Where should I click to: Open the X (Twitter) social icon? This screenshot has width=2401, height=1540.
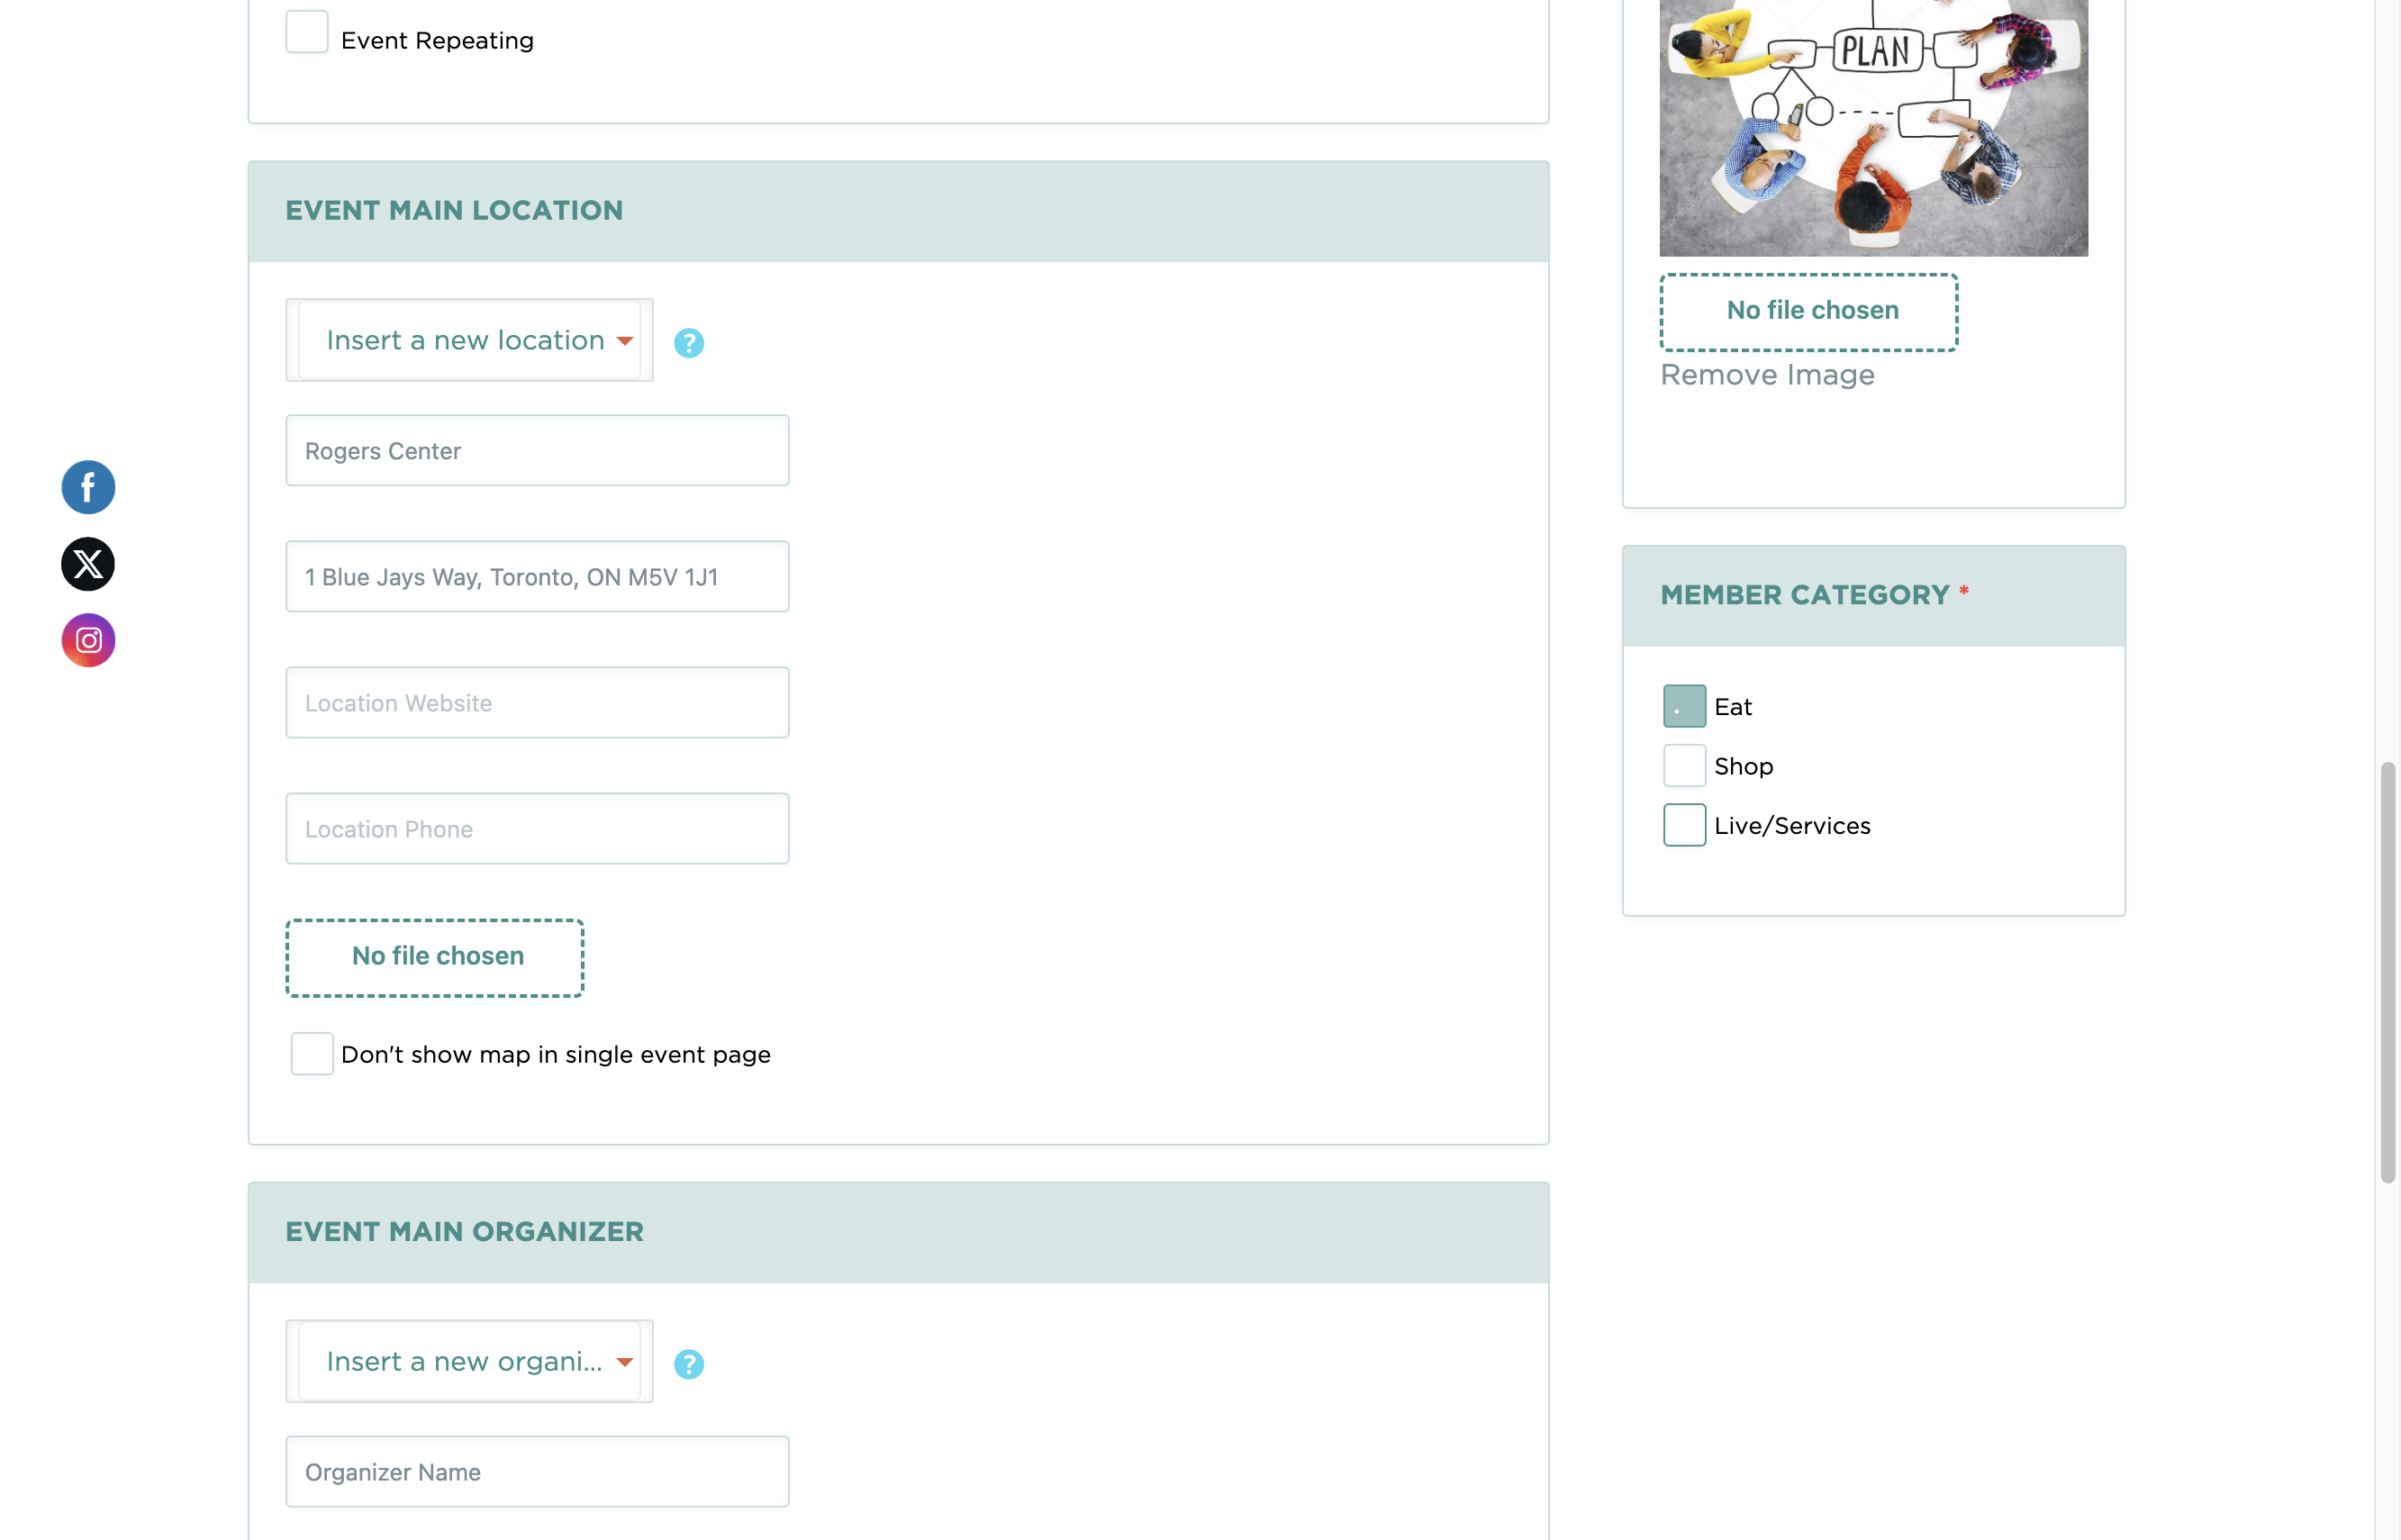88,564
